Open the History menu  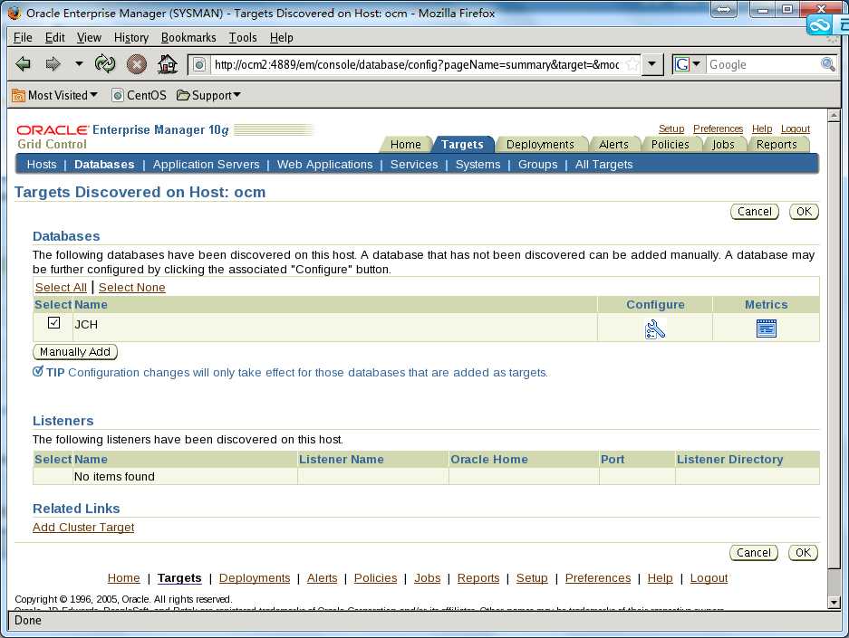click(x=131, y=37)
